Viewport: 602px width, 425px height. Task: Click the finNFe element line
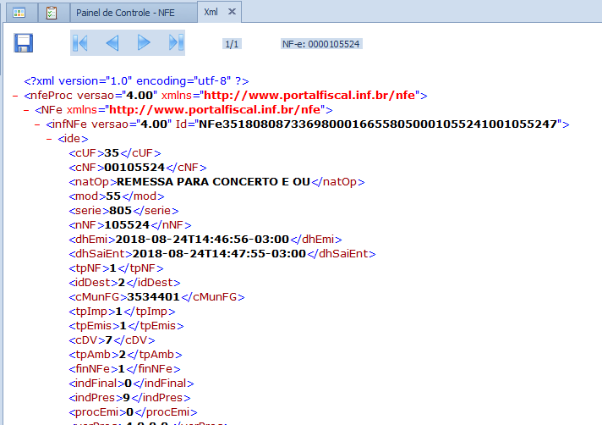pos(124,369)
